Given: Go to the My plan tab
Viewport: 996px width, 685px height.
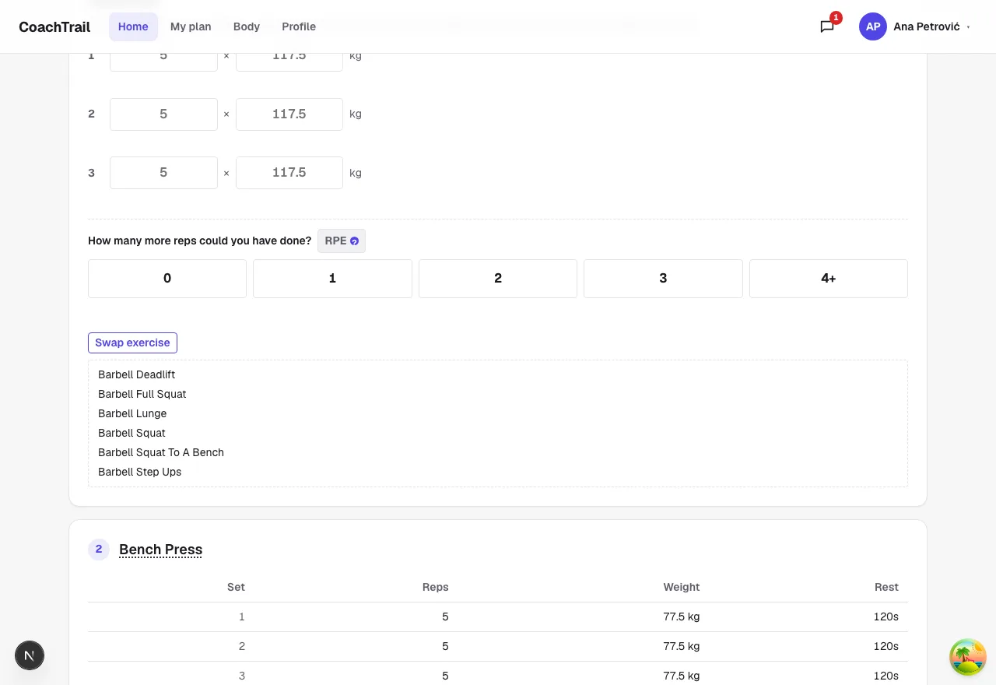Looking at the screenshot, I should [x=191, y=26].
